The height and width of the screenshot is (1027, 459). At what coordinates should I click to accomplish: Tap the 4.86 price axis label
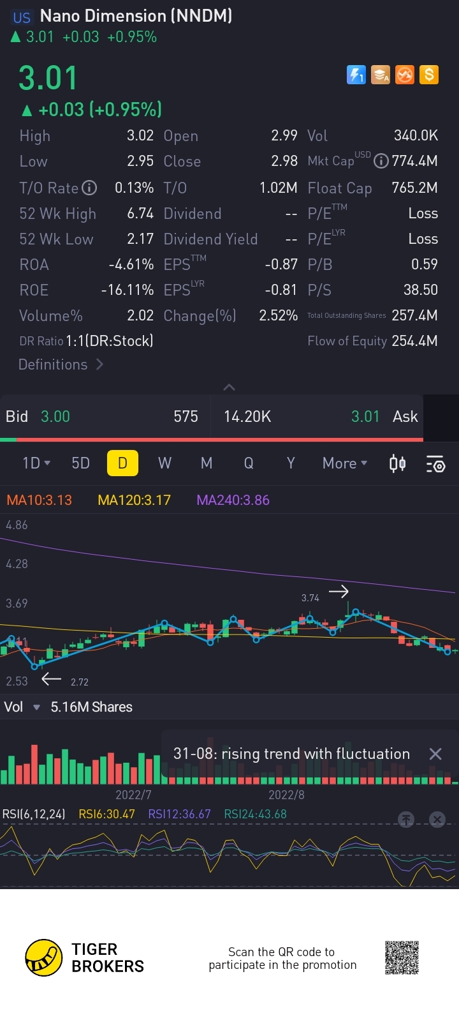coord(17,525)
